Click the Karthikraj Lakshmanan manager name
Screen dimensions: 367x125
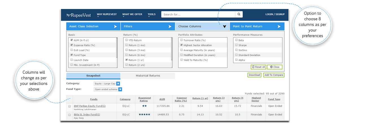coord(85,109)
